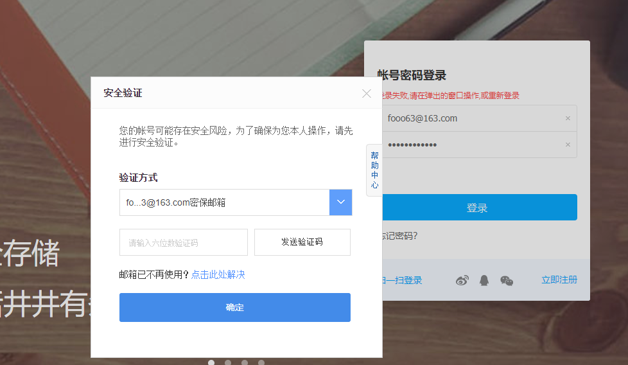The image size is (628, 365).
Task: Log in with the Weibo icon
Action: pyautogui.click(x=462, y=280)
